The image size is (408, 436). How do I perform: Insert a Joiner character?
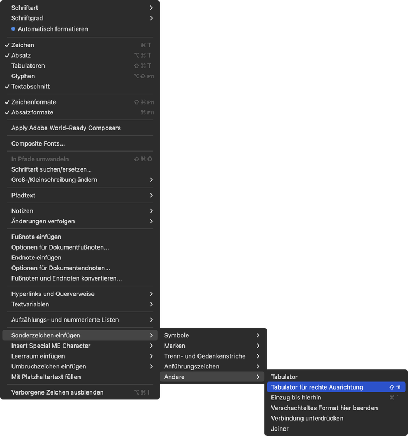336,429
